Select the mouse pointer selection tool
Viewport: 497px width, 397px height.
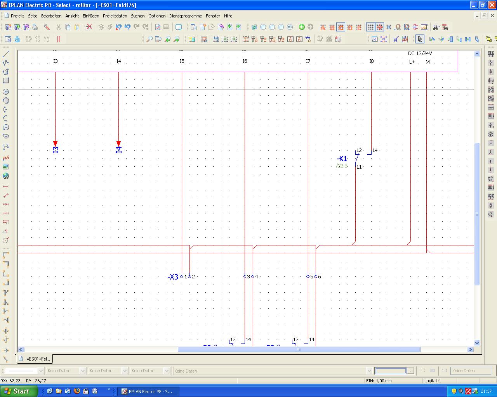[420, 39]
